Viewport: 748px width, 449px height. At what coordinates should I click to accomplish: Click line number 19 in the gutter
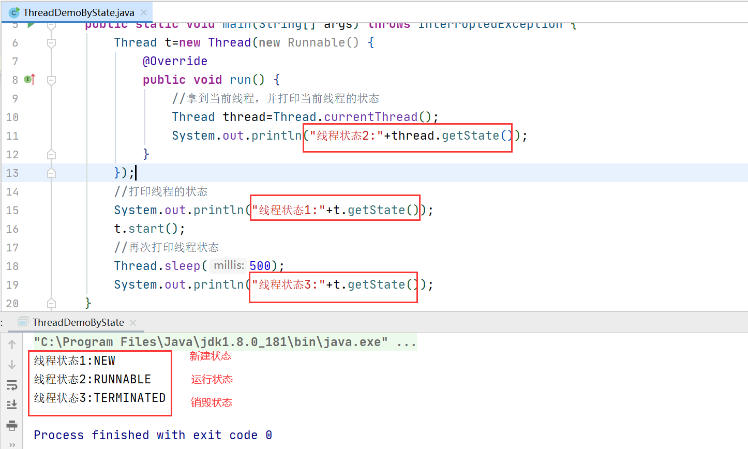pos(12,285)
